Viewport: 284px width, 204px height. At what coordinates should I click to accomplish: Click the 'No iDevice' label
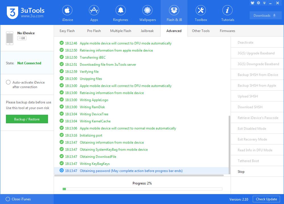pyautogui.click(x=26, y=33)
